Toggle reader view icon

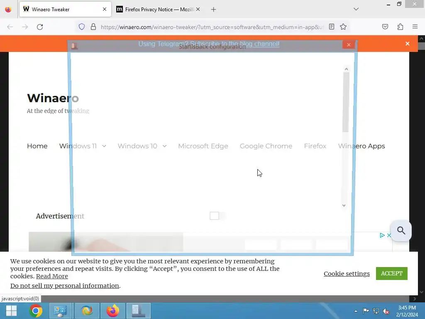click(x=332, y=27)
